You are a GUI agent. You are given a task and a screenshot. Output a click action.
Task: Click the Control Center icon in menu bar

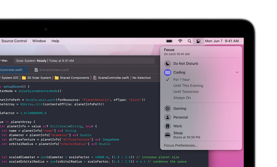198,41
